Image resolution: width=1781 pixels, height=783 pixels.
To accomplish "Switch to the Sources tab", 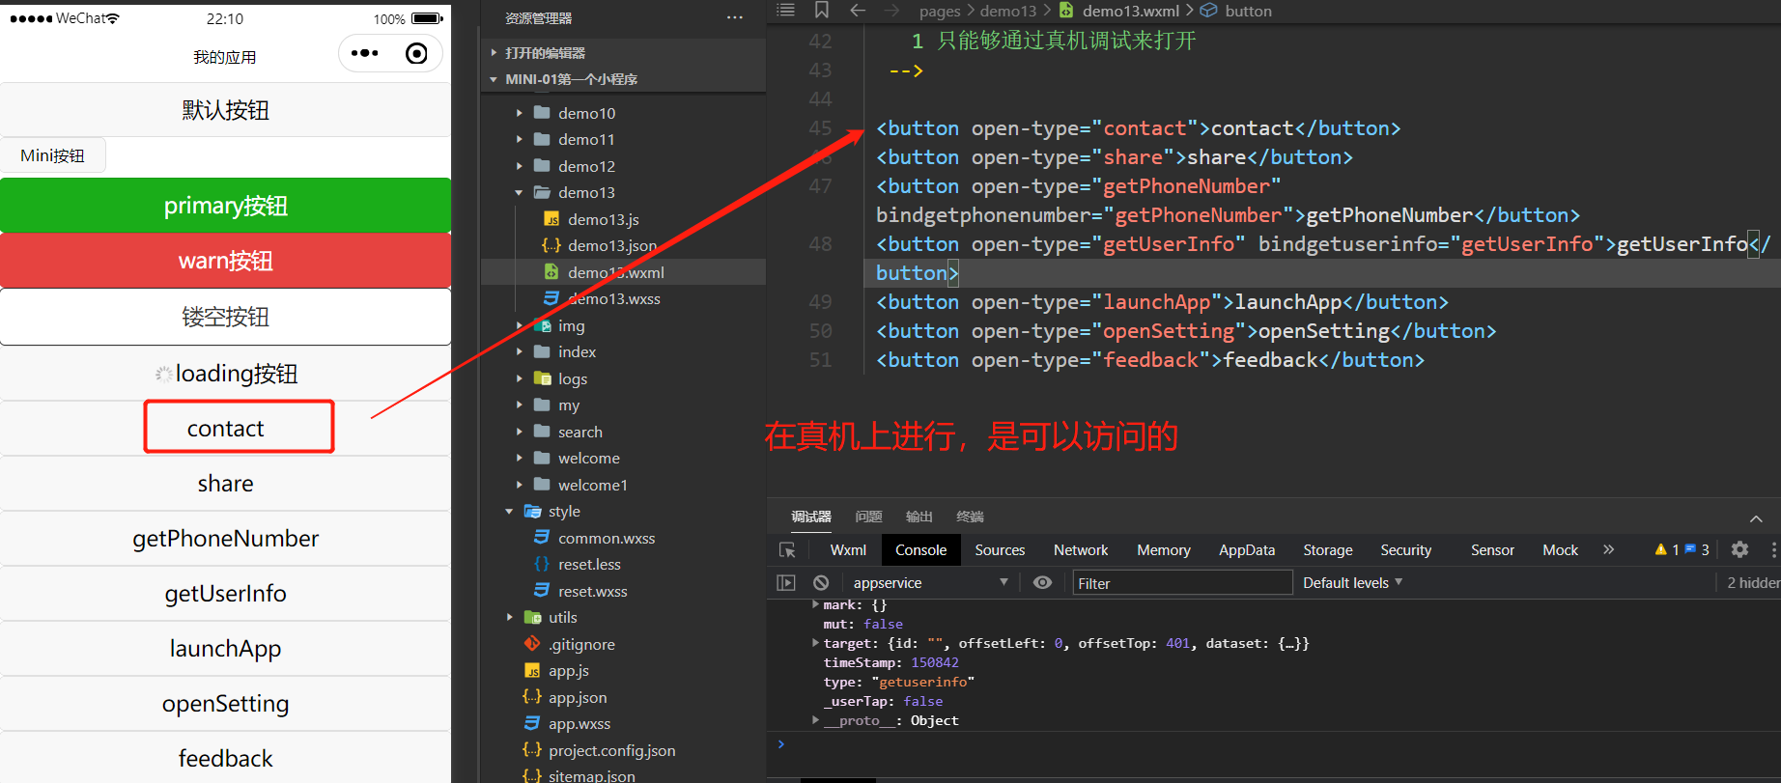I will pos(1000,549).
